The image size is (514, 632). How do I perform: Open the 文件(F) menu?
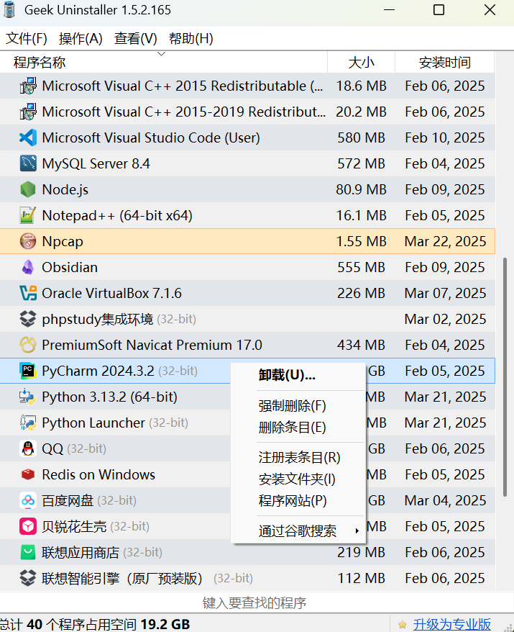(27, 39)
